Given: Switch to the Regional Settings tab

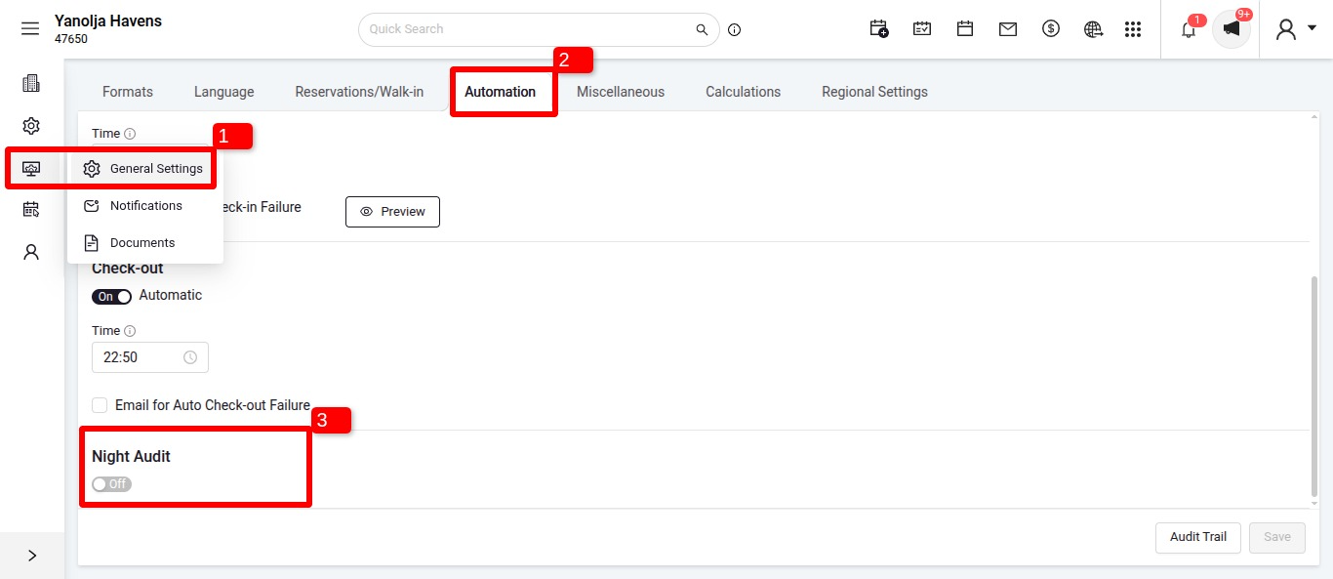Looking at the screenshot, I should (874, 92).
